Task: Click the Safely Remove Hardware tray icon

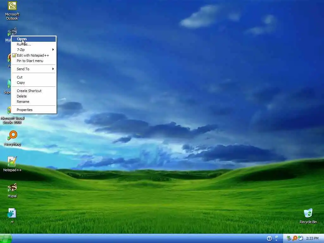Action: (x=289, y=238)
